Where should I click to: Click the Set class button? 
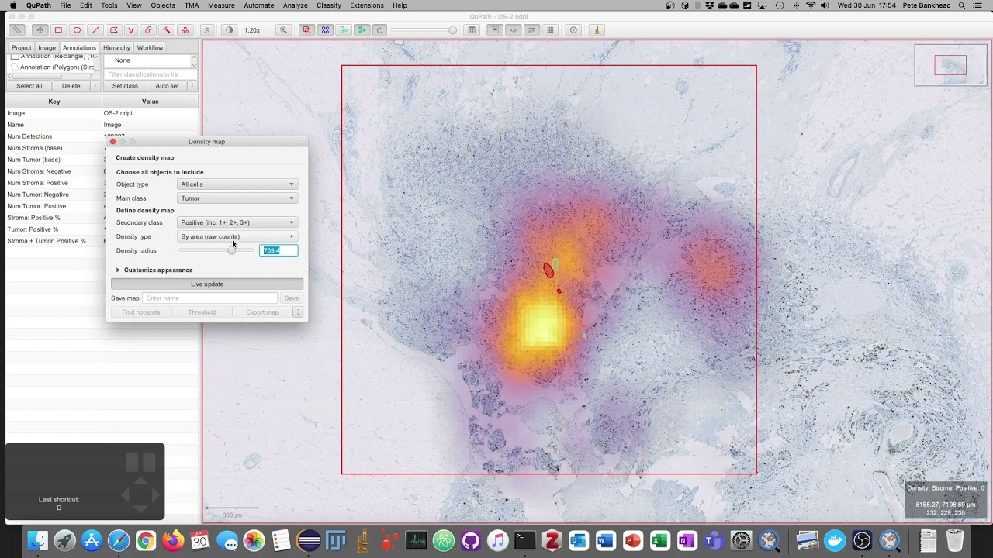pos(125,86)
